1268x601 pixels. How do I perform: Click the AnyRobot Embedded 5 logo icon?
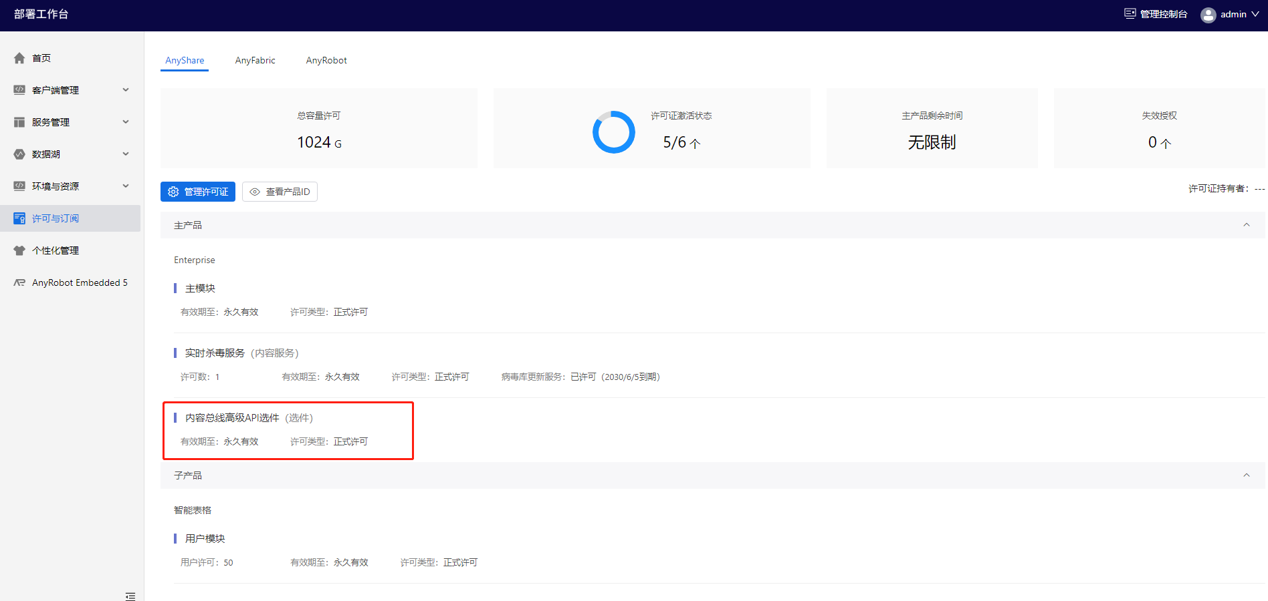19,282
